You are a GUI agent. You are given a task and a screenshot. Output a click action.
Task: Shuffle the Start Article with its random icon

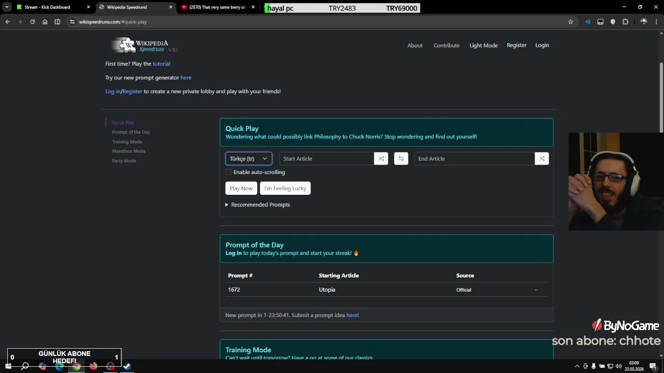(381, 159)
